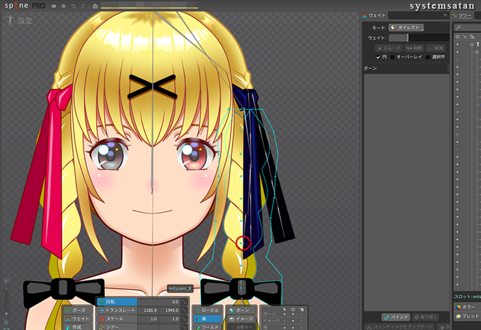Select the ウェイト weights tool button
The image size is (481, 330).
[x=78, y=319]
